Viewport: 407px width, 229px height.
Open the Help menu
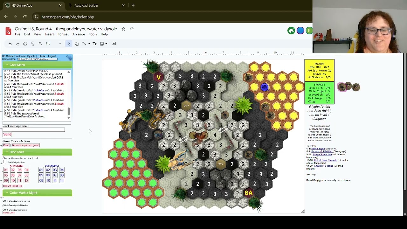104,34
